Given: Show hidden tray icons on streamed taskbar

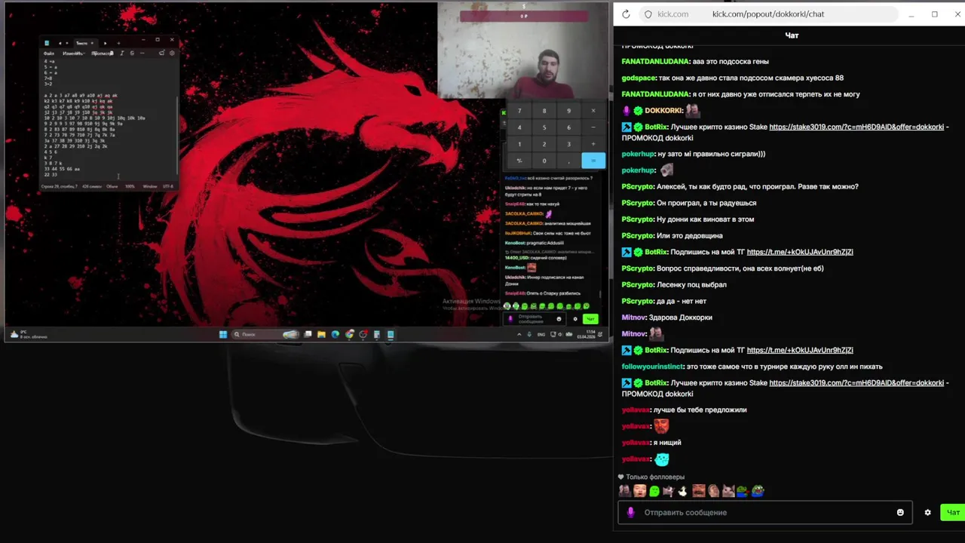Looking at the screenshot, I should point(519,335).
